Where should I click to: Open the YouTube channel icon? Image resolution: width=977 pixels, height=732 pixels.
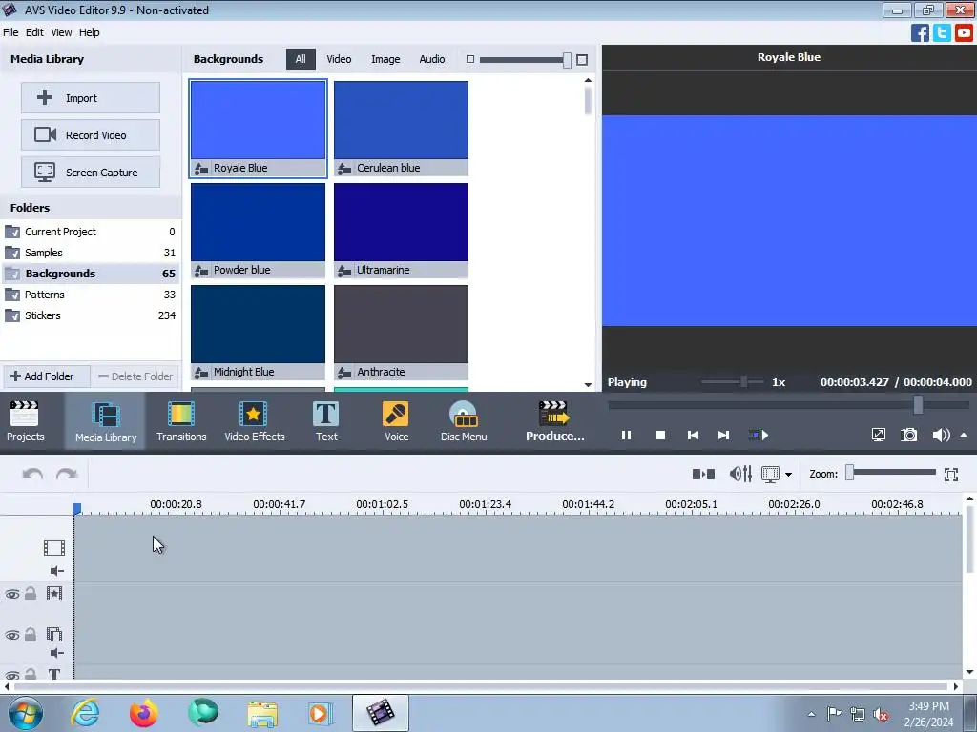(964, 33)
